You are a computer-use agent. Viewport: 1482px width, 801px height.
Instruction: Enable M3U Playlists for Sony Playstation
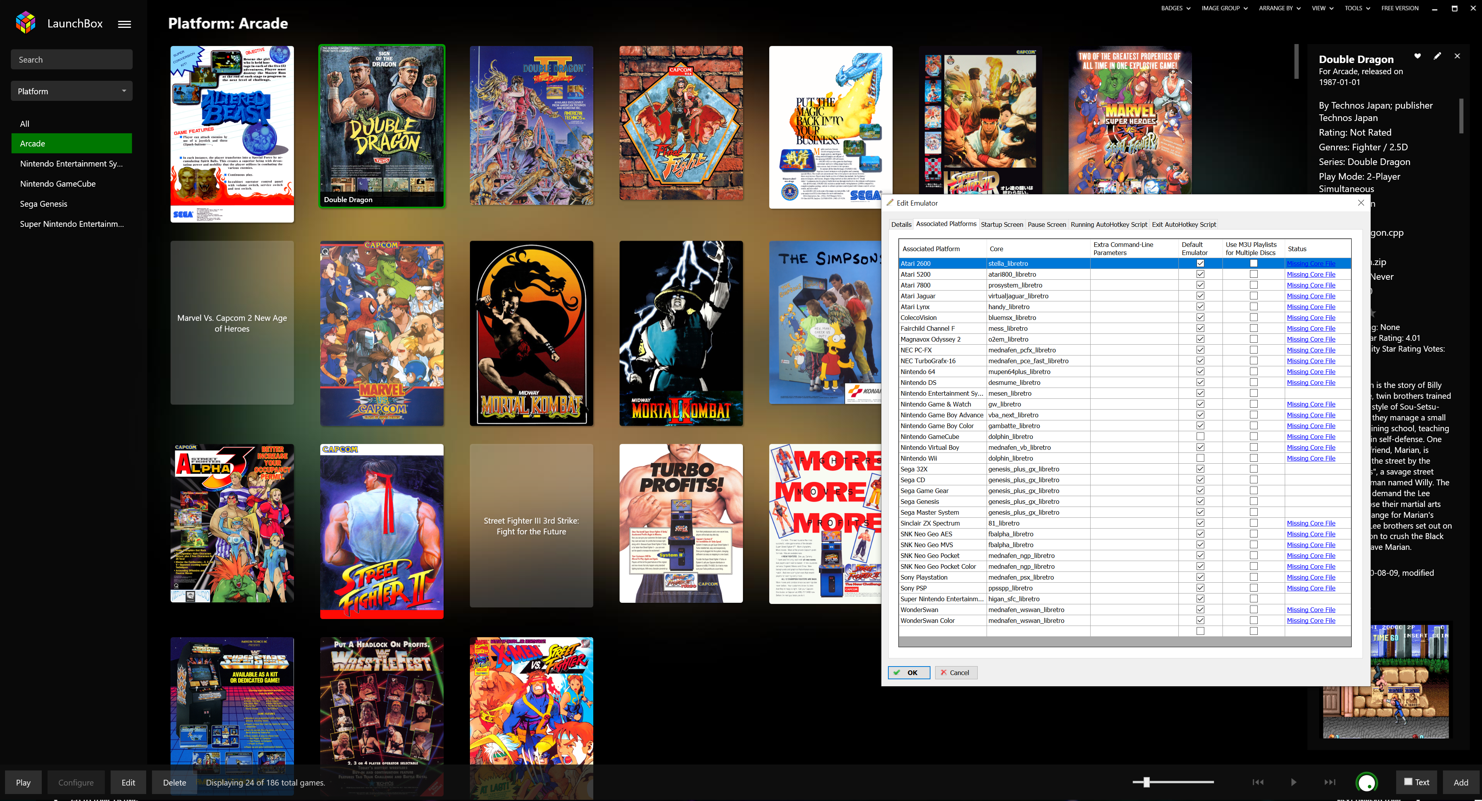[1253, 577]
